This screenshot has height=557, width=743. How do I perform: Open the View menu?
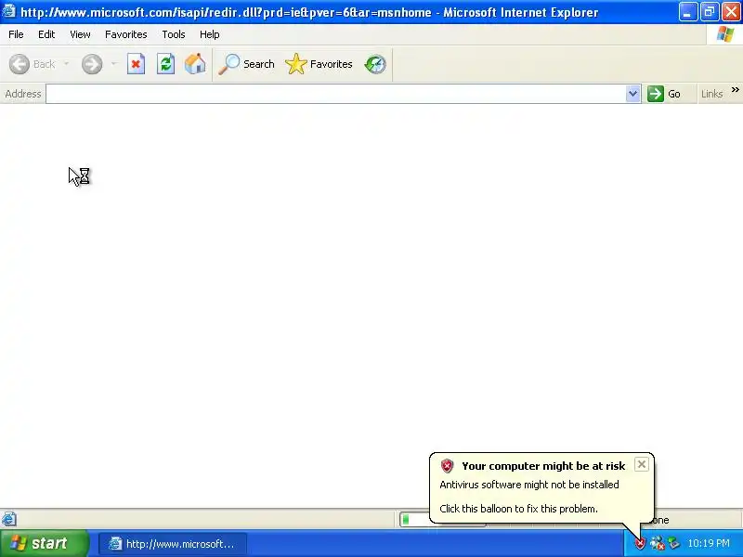tap(80, 34)
